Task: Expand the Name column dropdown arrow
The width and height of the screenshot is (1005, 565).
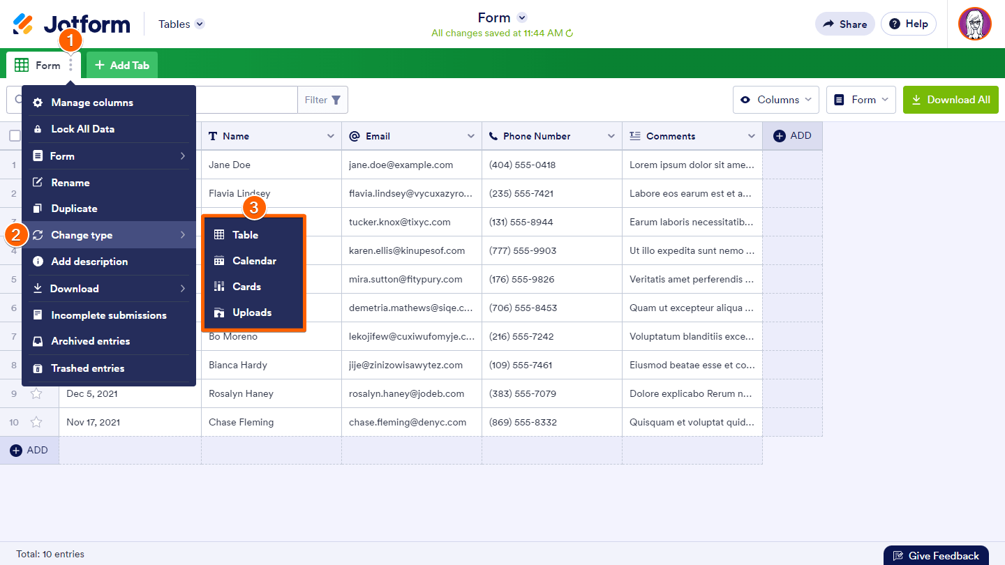Action: coord(331,136)
